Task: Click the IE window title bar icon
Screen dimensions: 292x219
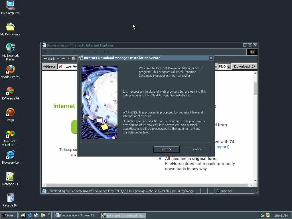Action: (44, 45)
